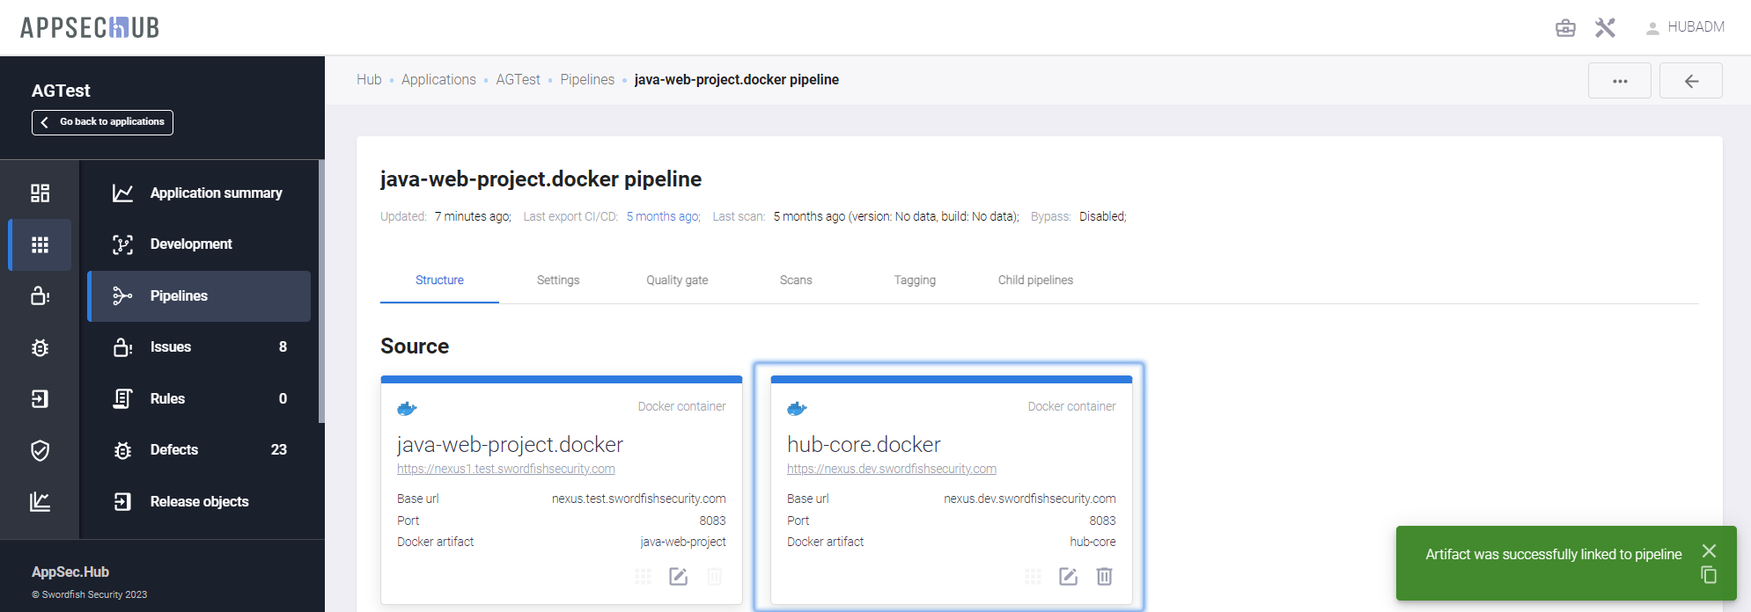
Task: Open the three-dots more actions menu
Action: [x=1619, y=81]
